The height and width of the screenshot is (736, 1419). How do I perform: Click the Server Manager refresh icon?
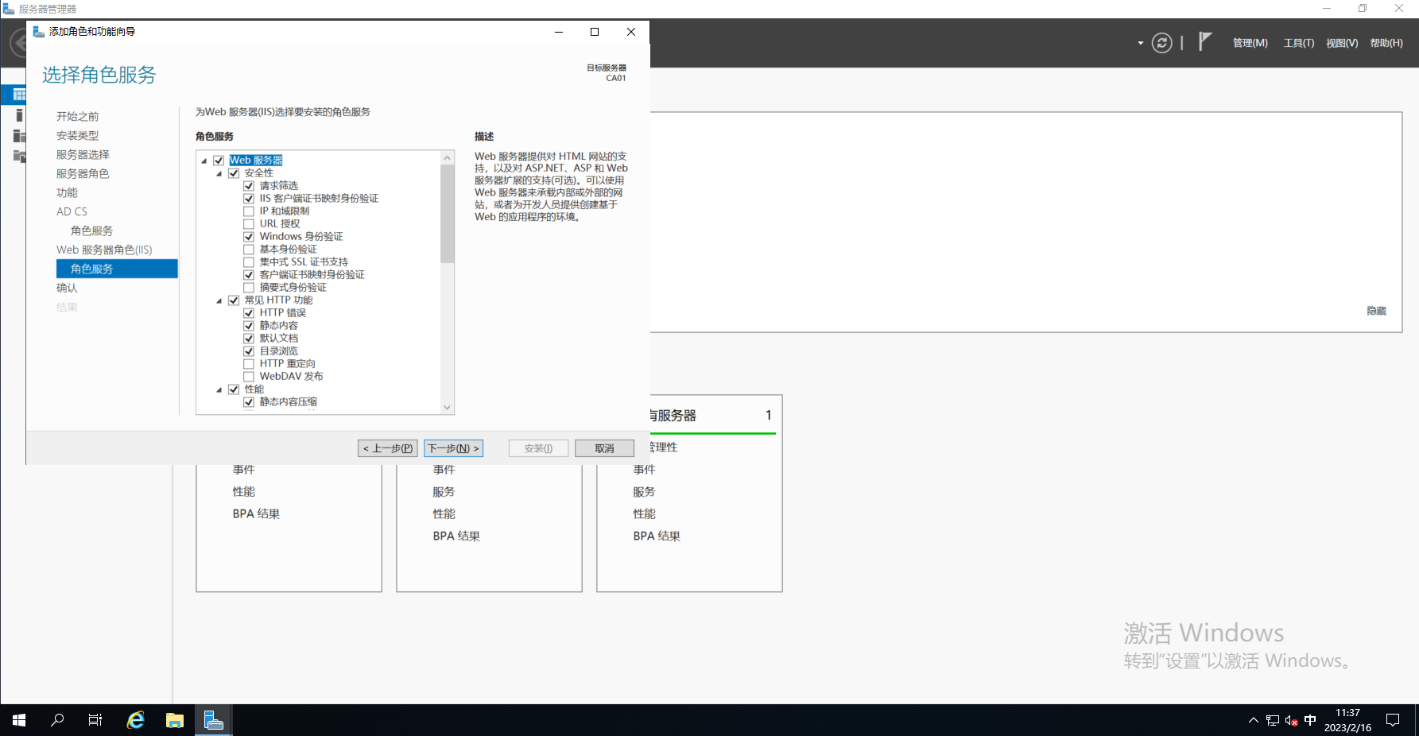click(x=1161, y=43)
